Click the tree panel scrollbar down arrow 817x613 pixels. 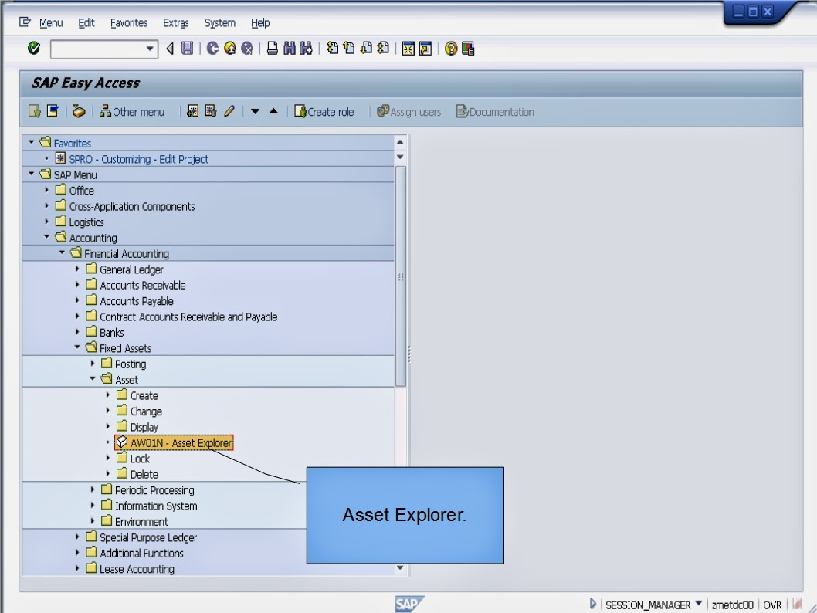(400, 567)
